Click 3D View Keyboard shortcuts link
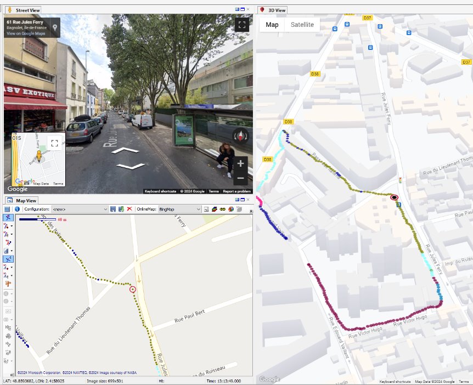Screen dimensions: 473x385 (395, 381)
